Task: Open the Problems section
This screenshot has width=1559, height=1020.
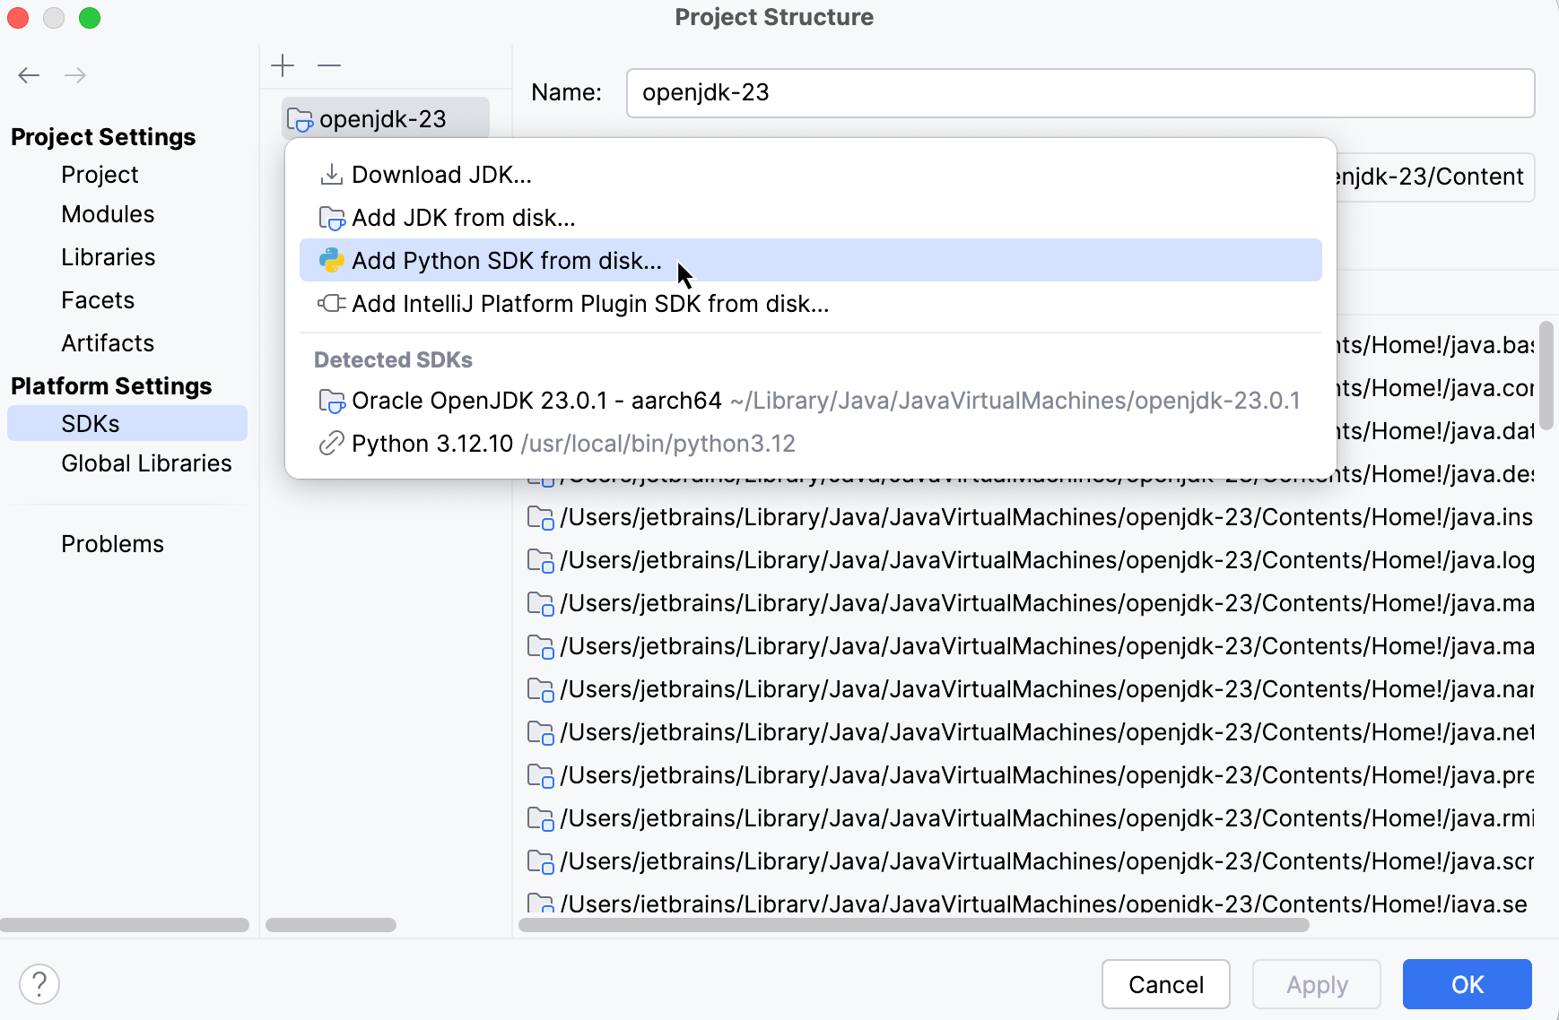Action: (112, 543)
